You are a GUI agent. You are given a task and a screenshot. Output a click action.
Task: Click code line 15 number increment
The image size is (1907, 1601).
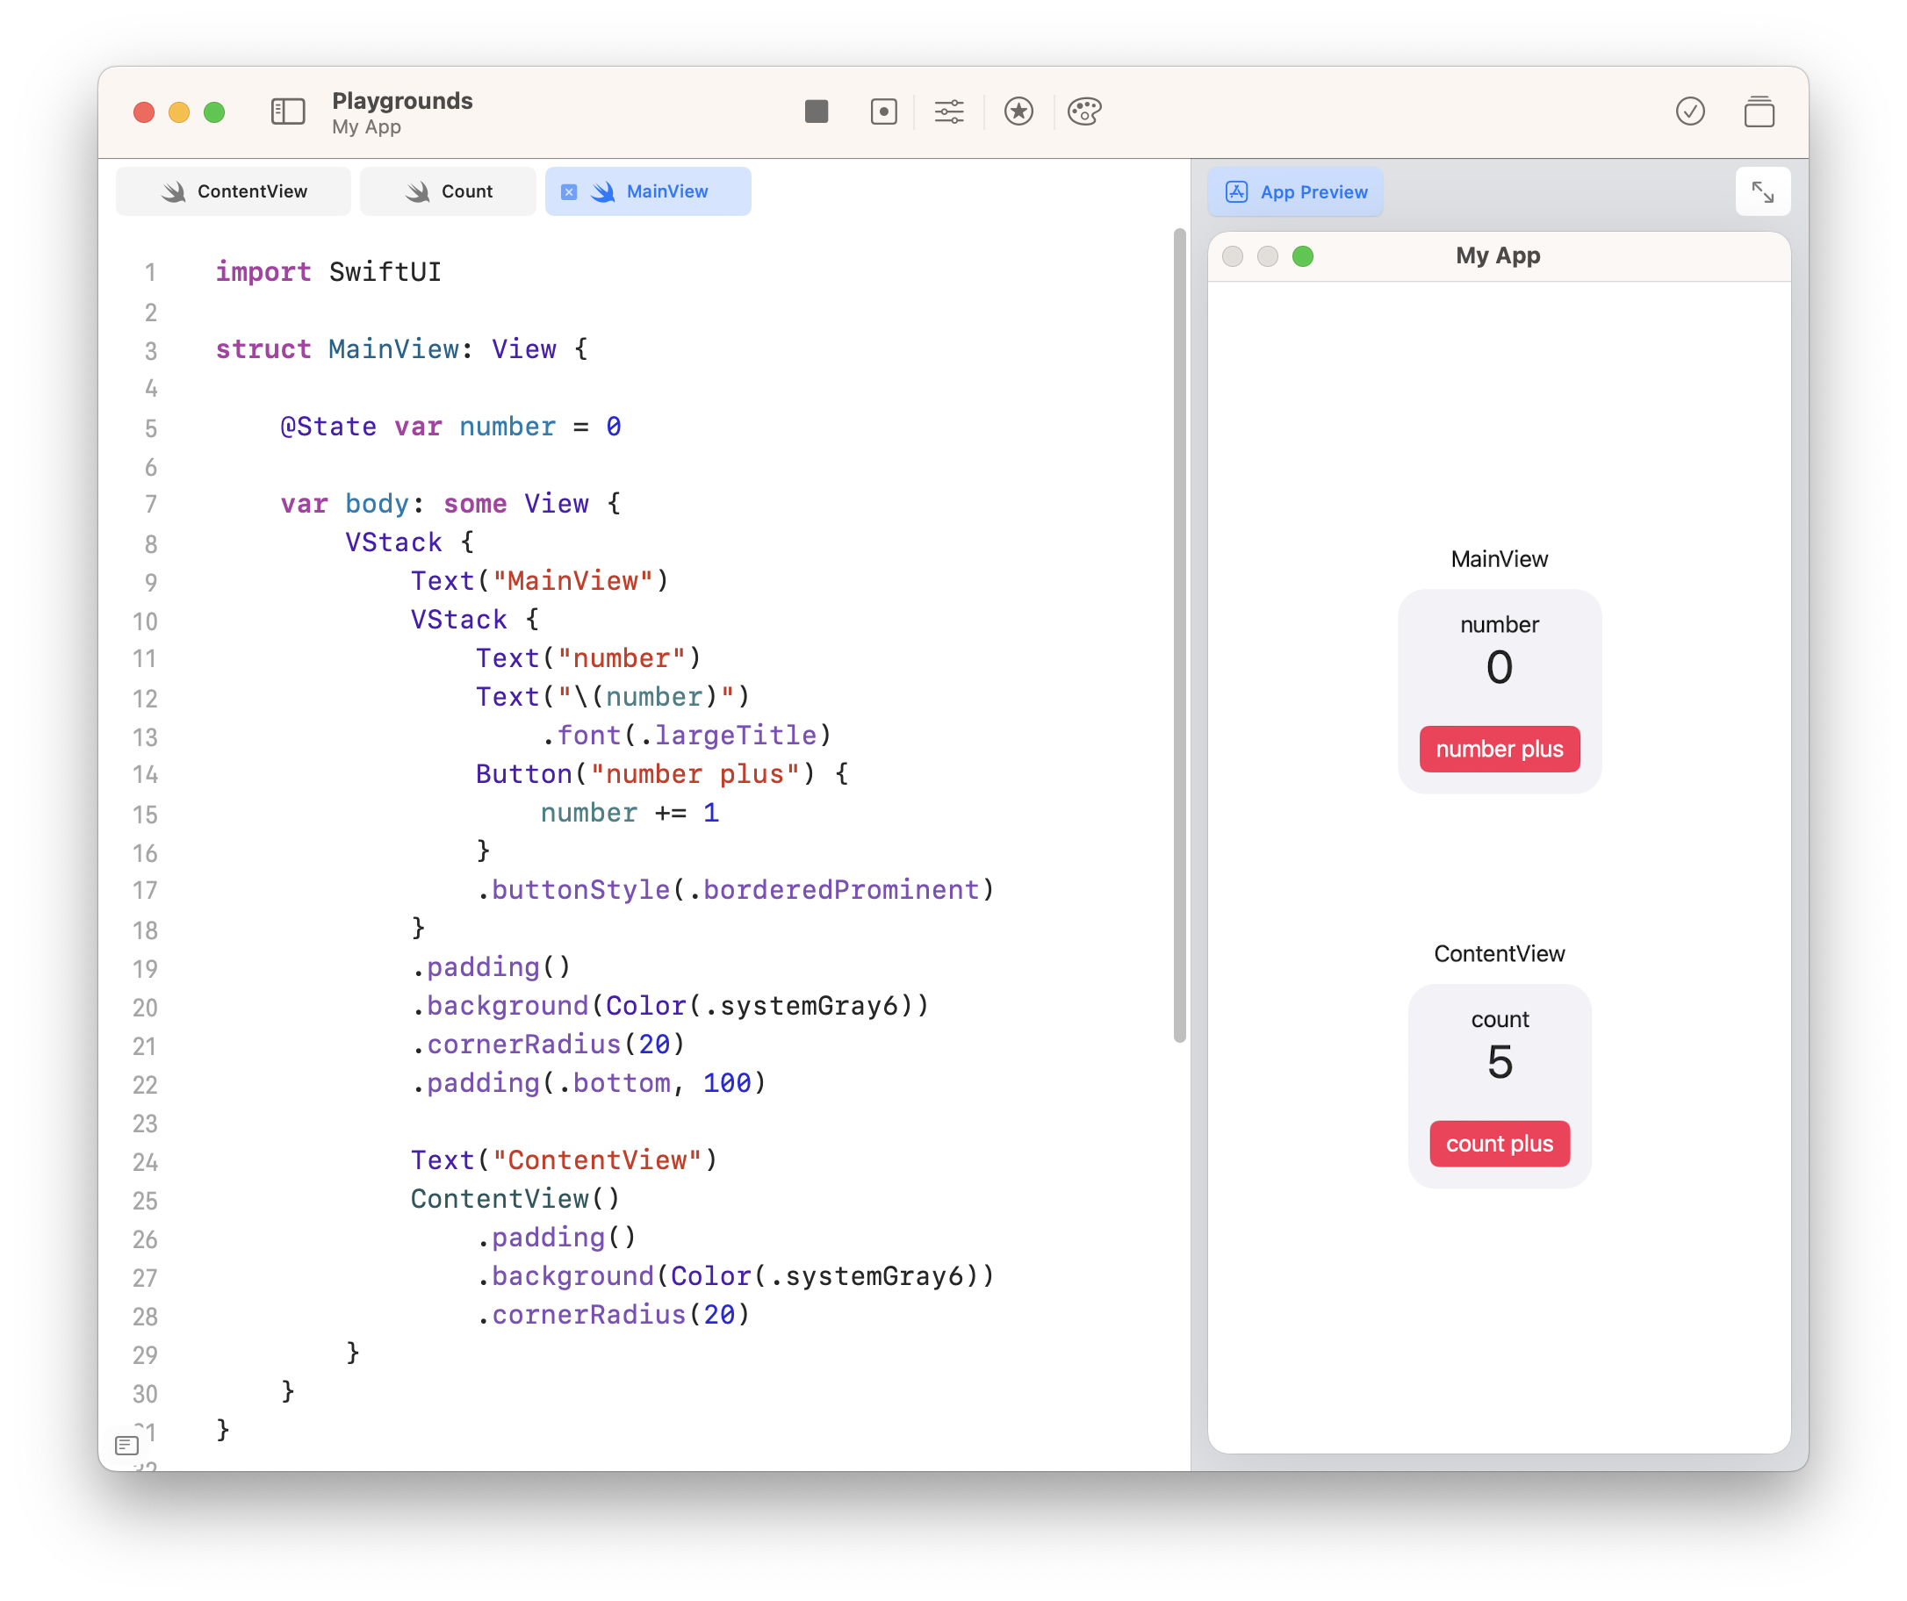click(x=630, y=812)
